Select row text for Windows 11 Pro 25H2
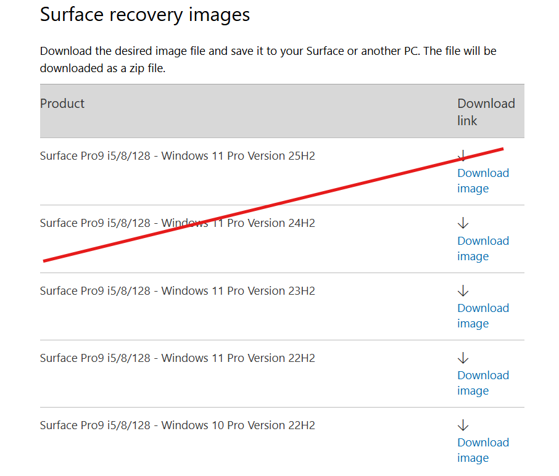 click(178, 156)
